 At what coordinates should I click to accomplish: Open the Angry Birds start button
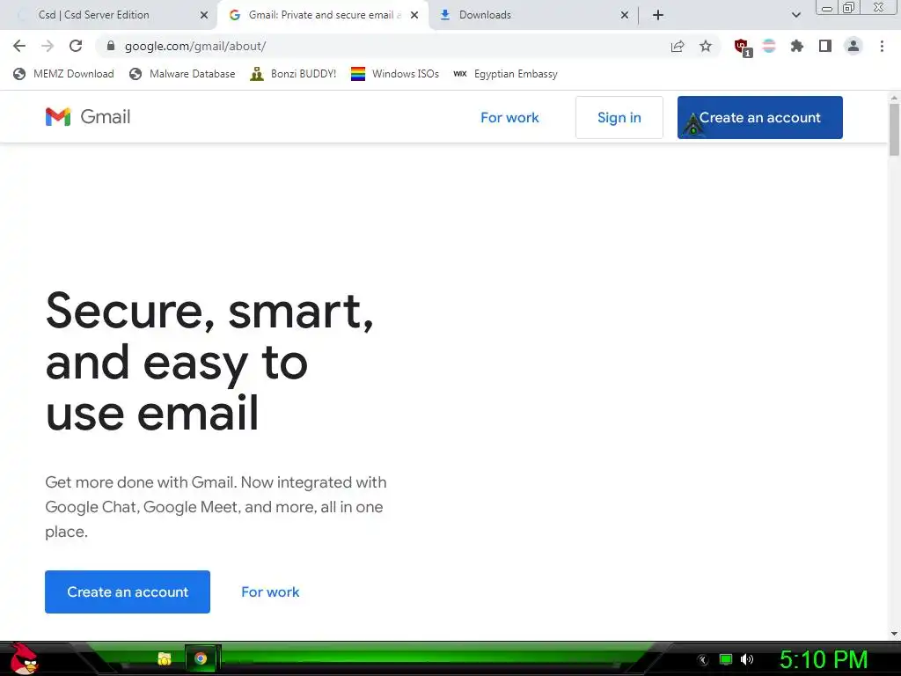(x=23, y=658)
